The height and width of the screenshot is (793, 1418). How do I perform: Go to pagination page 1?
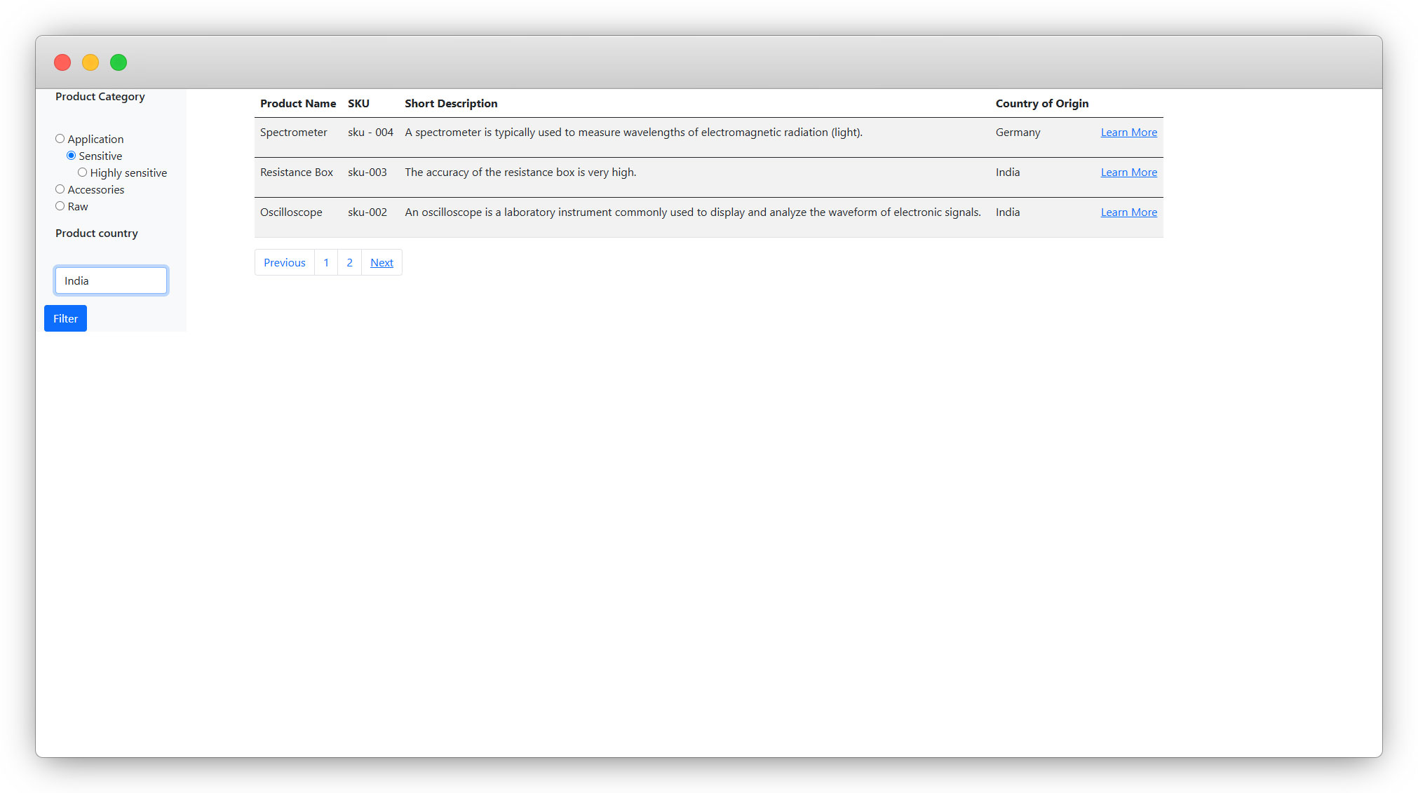pyautogui.click(x=326, y=263)
